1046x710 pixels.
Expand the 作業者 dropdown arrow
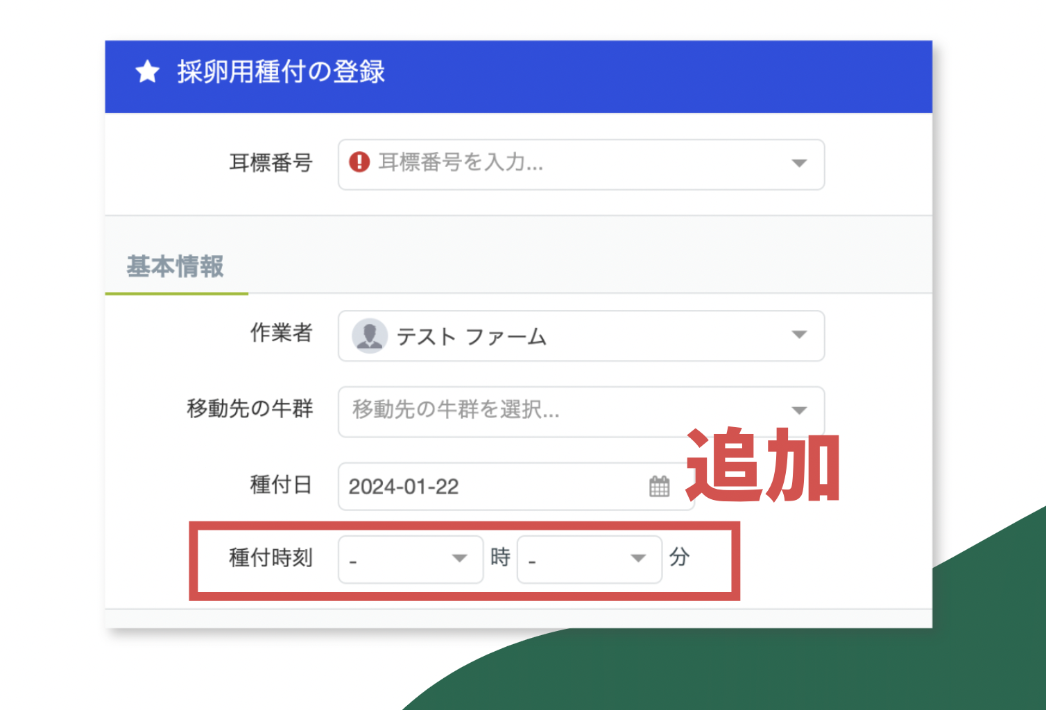pos(799,335)
